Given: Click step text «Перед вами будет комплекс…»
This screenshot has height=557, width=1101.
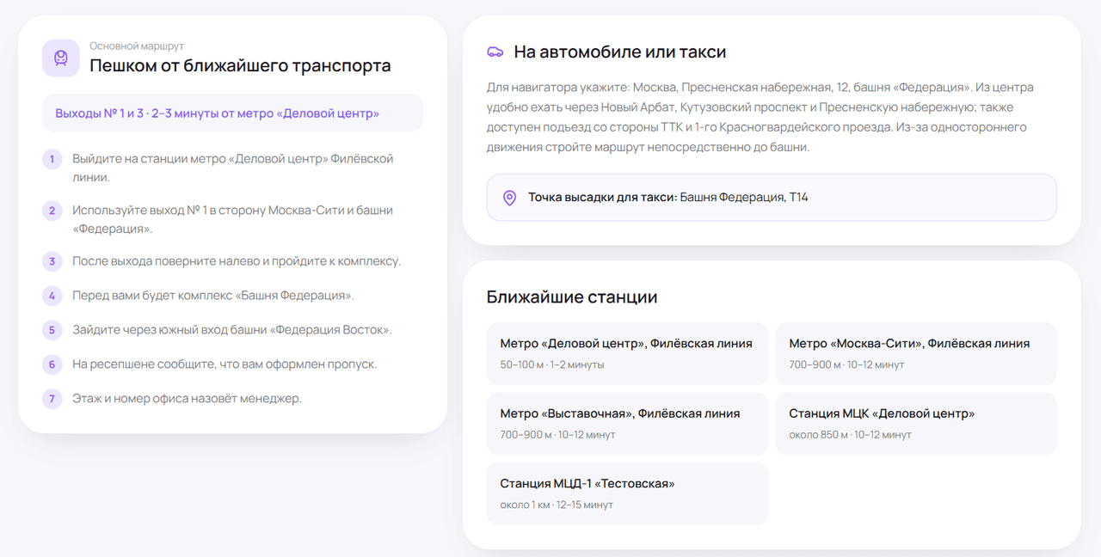Looking at the screenshot, I should tap(213, 296).
